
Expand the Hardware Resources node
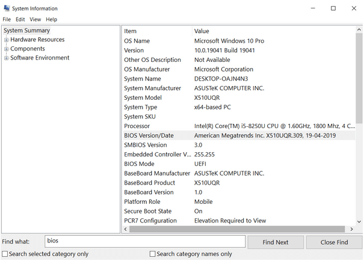(x=6, y=40)
